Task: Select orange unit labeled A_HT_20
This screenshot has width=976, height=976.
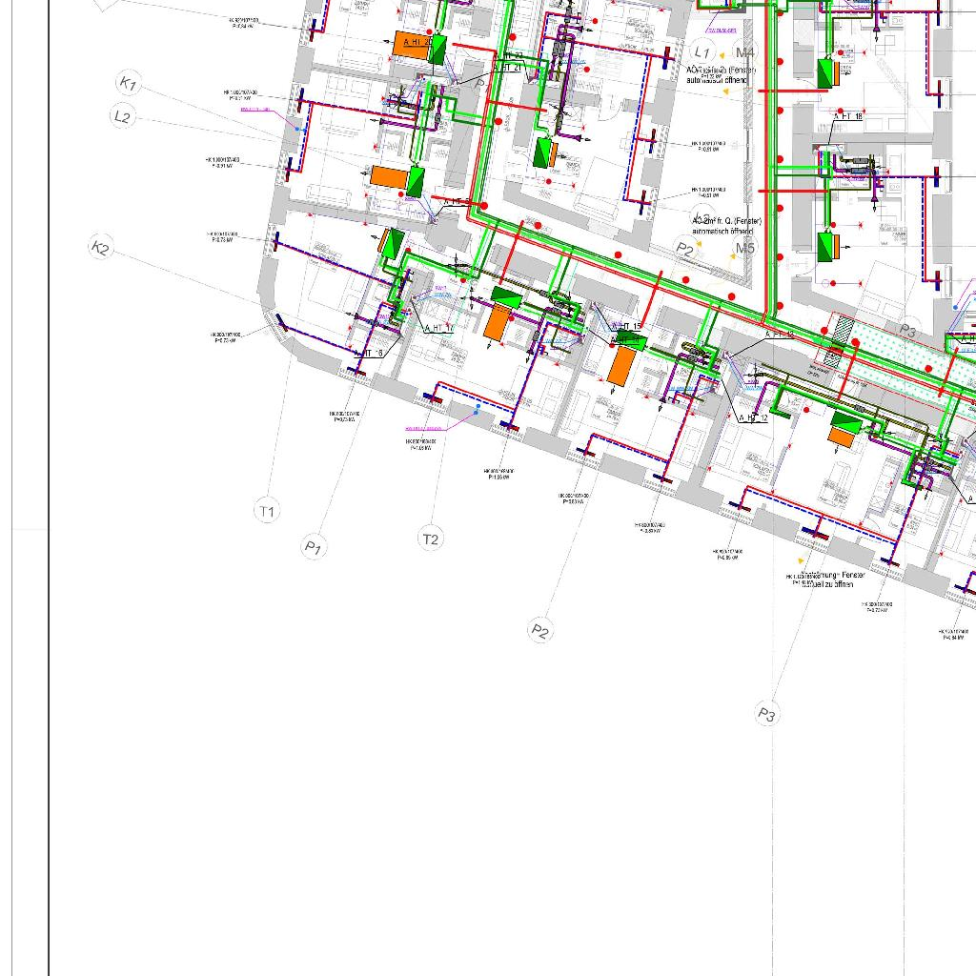Action: click(x=413, y=46)
